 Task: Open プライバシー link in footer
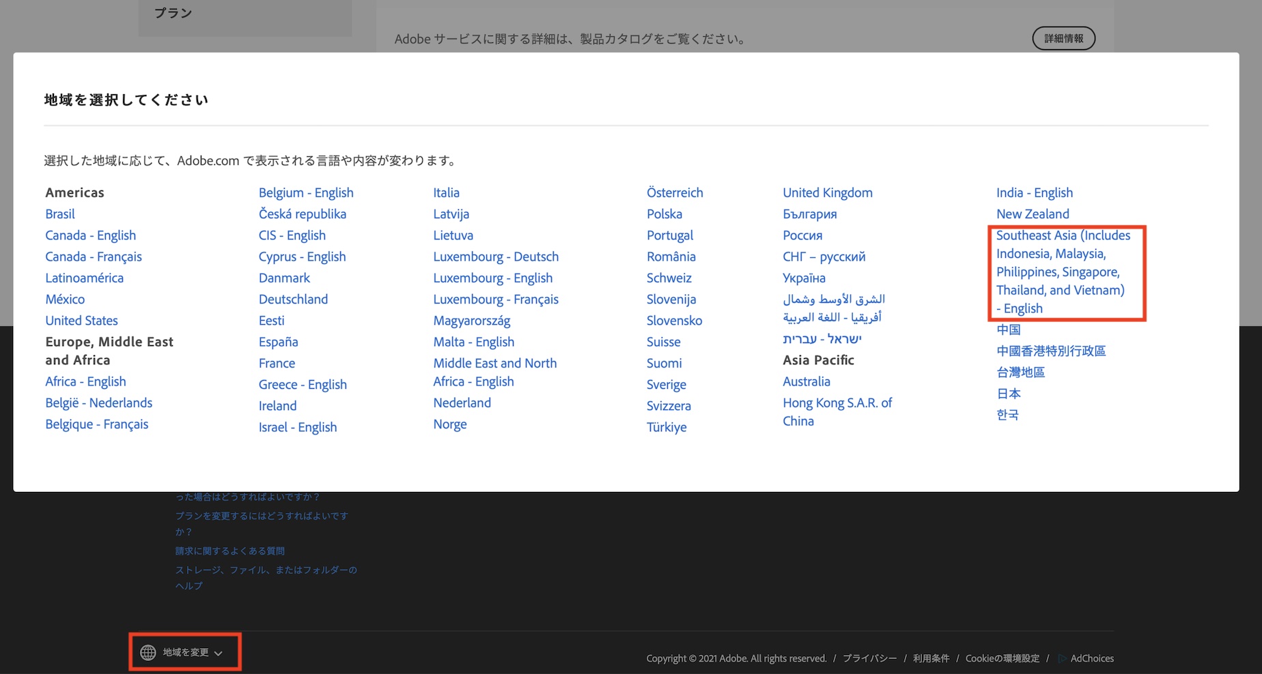(x=869, y=658)
